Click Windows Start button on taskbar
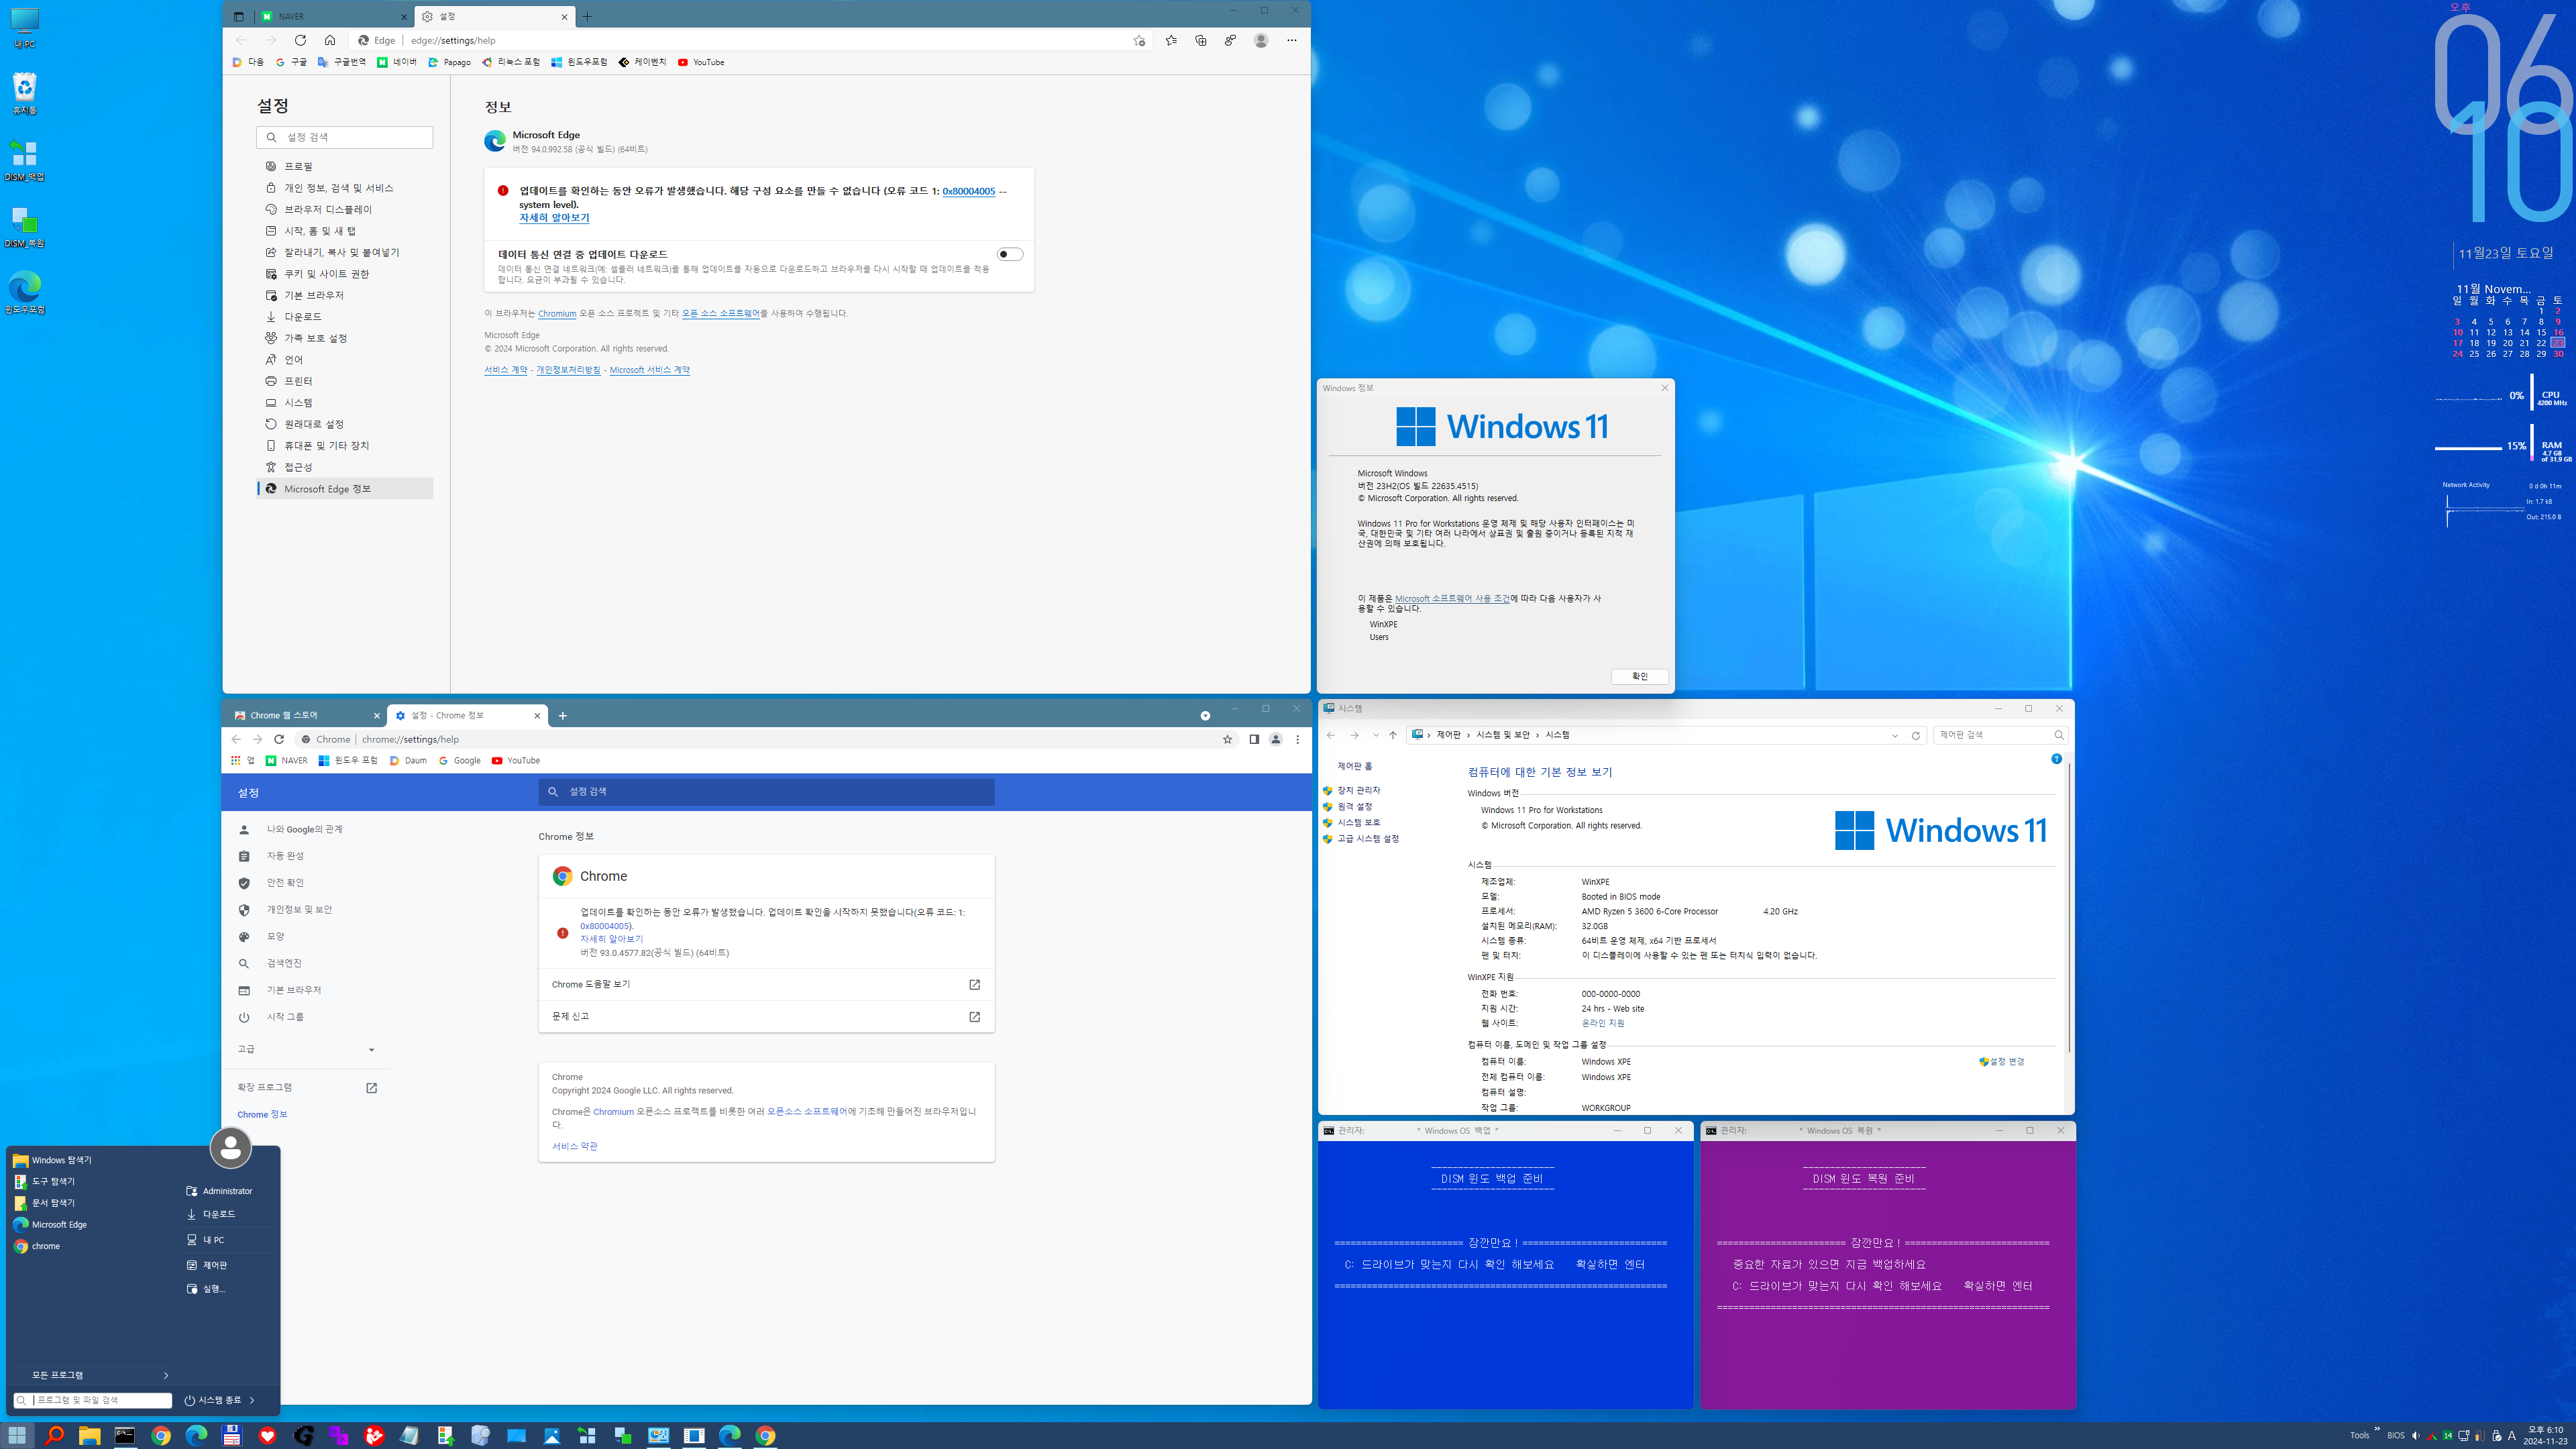 tap(17, 1435)
